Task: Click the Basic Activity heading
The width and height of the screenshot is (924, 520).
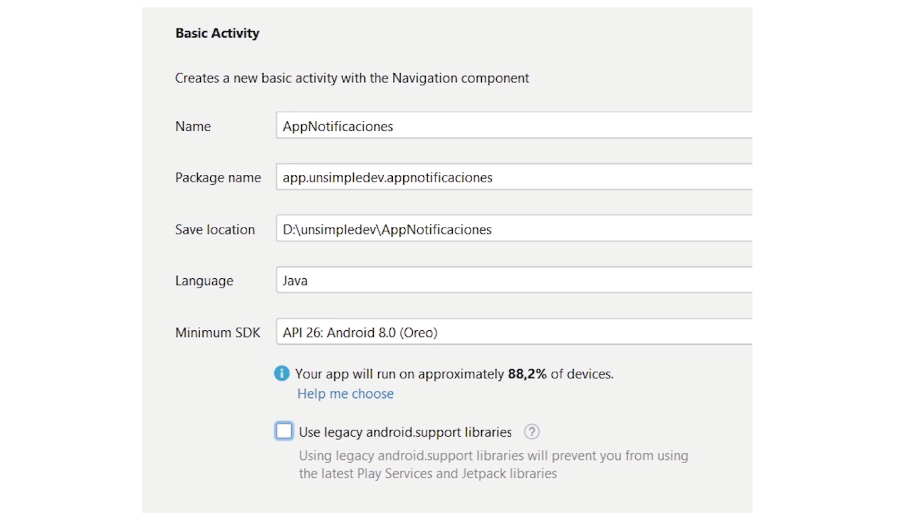Action: [x=217, y=33]
